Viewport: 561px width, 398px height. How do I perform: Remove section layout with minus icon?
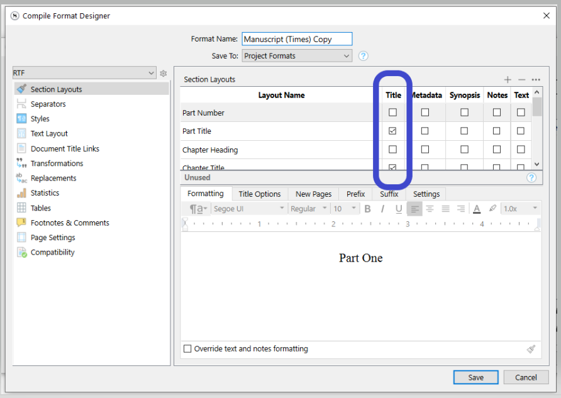pyautogui.click(x=521, y=79)
